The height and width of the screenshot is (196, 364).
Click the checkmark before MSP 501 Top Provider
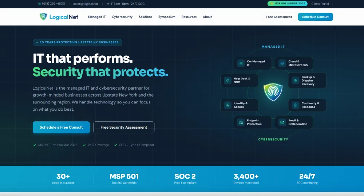[35, 145]
